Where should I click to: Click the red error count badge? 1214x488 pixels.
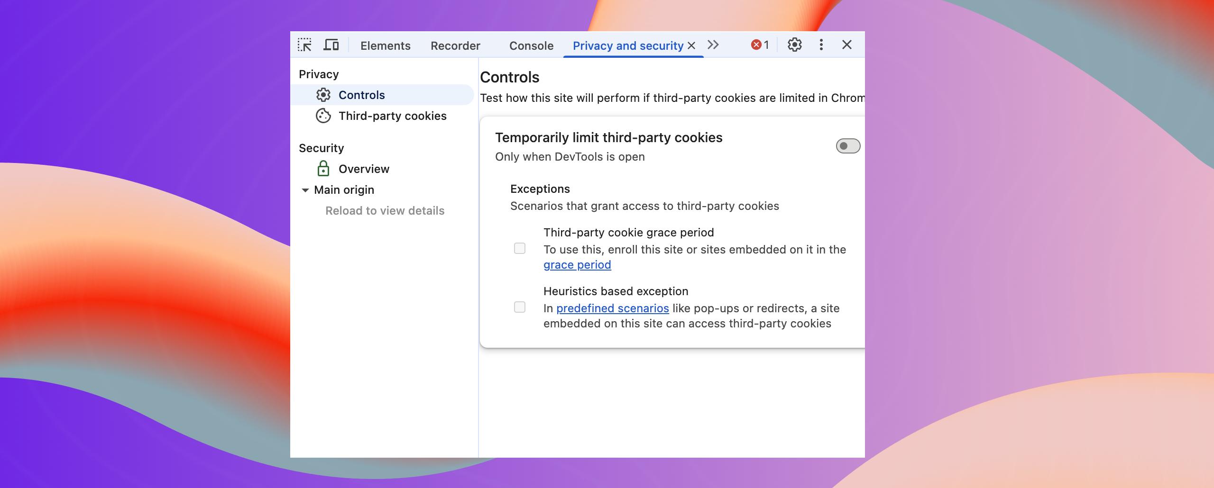point(760,45)
